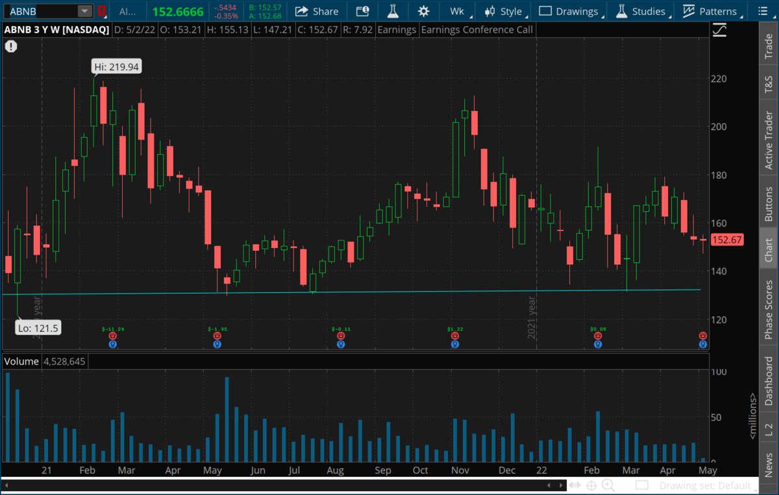Open the news/calendar events icon in toolbar
This screenshot has width=779, height=495.
[x=362, y=11]
